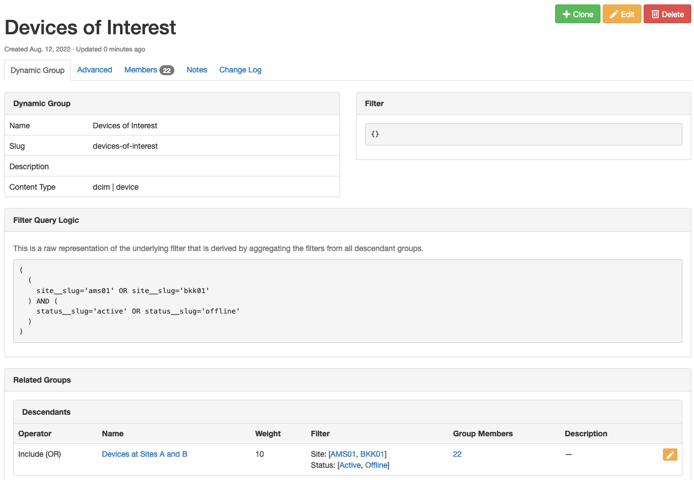The height and width of the screenshot is (480, 694).
Task: Click the AMS01 site link
Action: (x=343, y=454)
